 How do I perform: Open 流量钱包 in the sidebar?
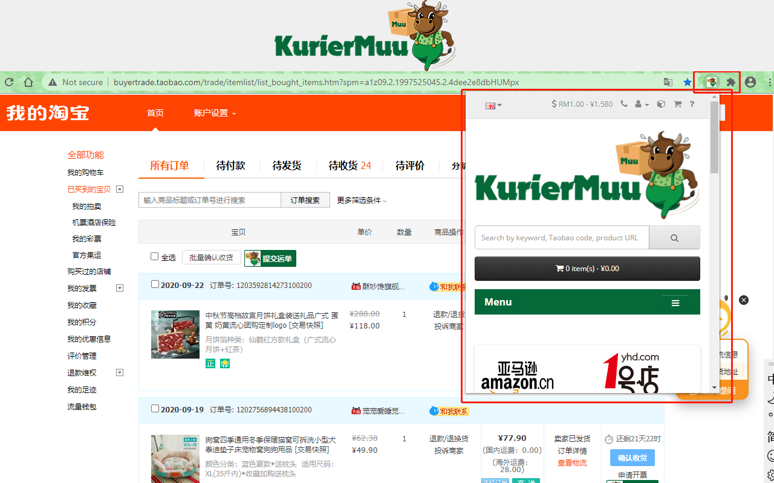[82, 406]
